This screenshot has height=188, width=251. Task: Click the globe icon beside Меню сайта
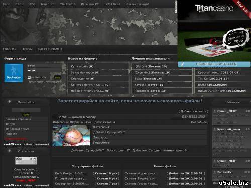coord(9,102)
